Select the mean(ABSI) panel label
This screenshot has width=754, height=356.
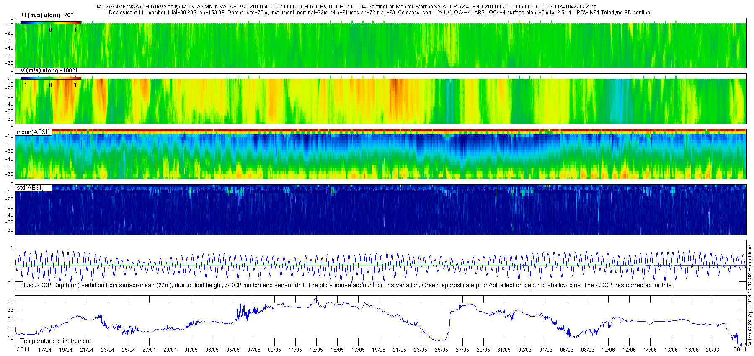34,132
